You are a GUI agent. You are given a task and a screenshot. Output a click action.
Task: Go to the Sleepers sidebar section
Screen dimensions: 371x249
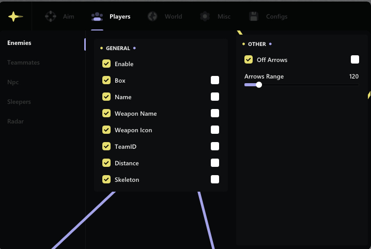(19, 102)
